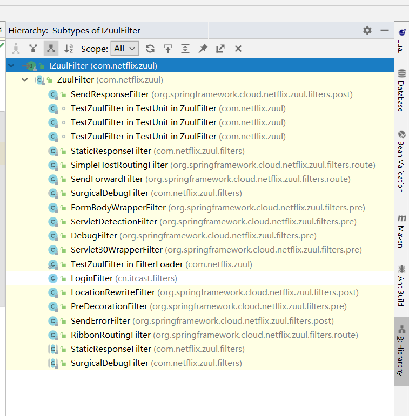409x416 pixels.
Task: Expand all hierarchy nodes
Action: (185, 49)
